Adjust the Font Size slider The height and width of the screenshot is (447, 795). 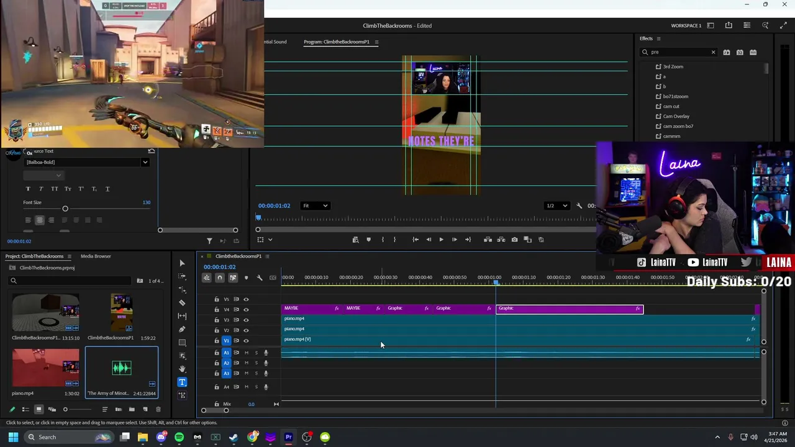coord(65,209)
